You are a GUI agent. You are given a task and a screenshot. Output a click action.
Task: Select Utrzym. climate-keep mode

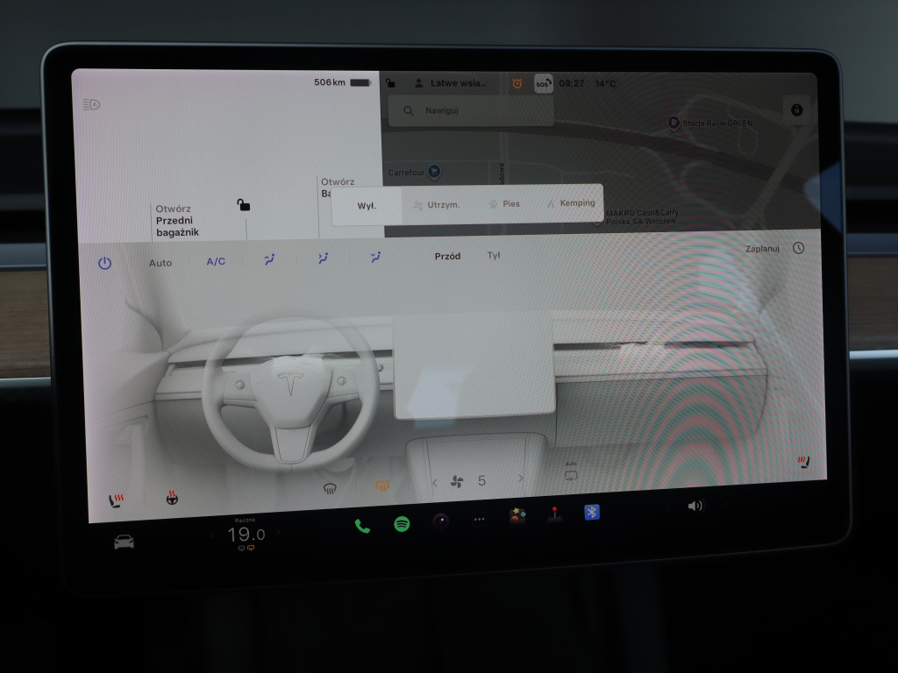tap(438, 204)
